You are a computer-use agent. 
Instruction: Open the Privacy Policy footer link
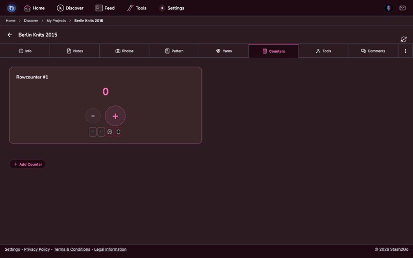click(37, 249)
